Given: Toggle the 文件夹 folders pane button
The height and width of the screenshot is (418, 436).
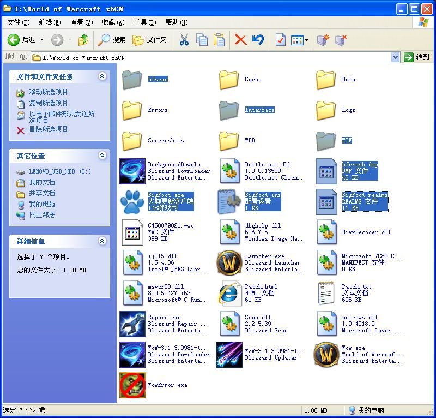Looking at the screenshot, I should (x=149, y=40).
